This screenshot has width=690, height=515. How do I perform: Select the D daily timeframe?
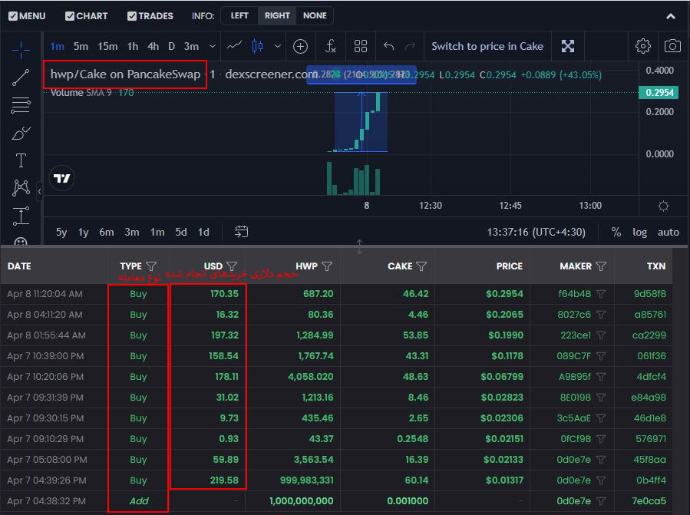pyautogui.click(x=172, y=46)
